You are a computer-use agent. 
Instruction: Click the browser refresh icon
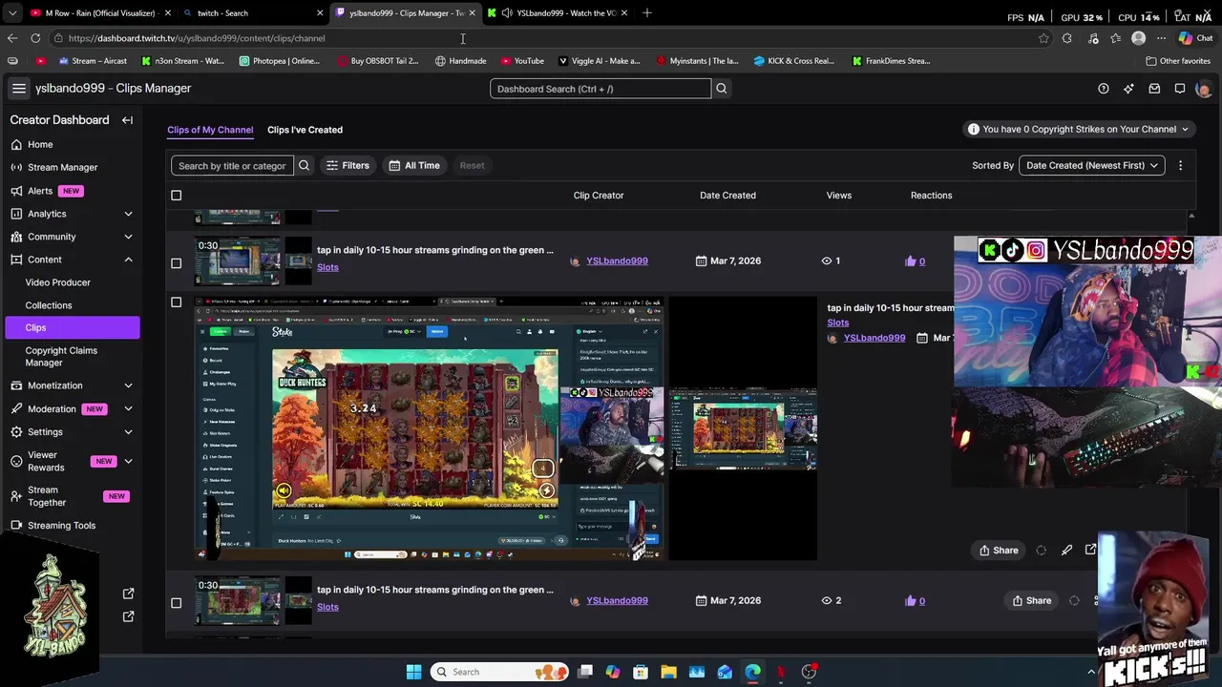click(35, 38)
